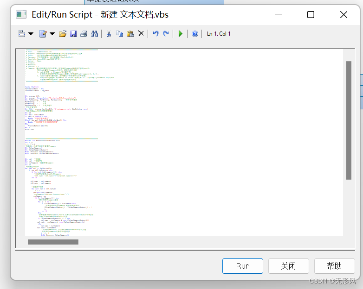Click the edit-with-pencil toolbar icon
Screen dimensions: 363x289
tap(43, 34)
